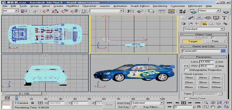Click the Zoom magnifier viewport tool
232x110 pixels.
point(206,103)
